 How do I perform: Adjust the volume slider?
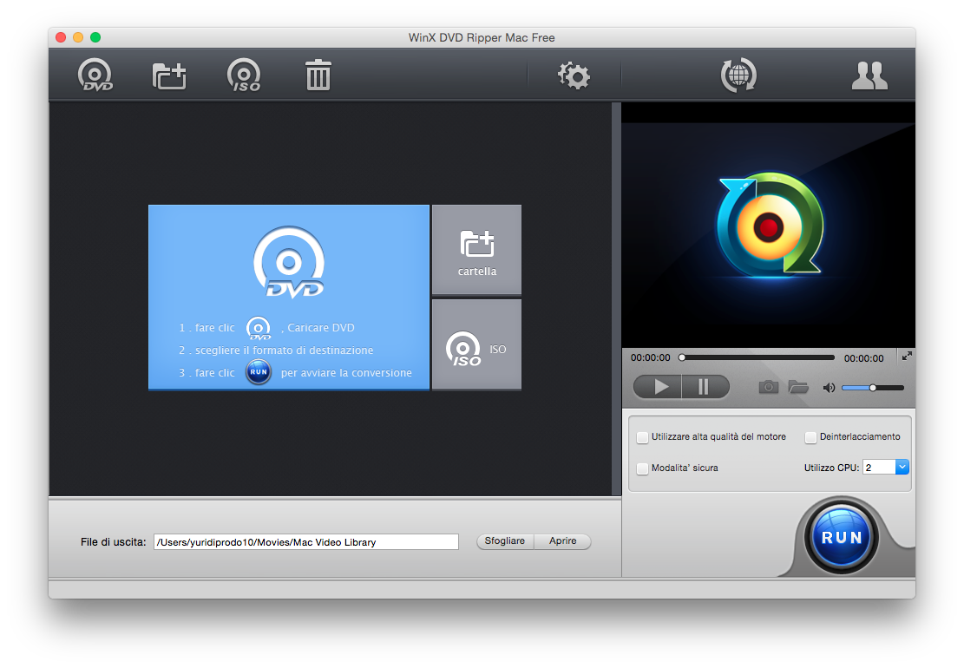872,388
